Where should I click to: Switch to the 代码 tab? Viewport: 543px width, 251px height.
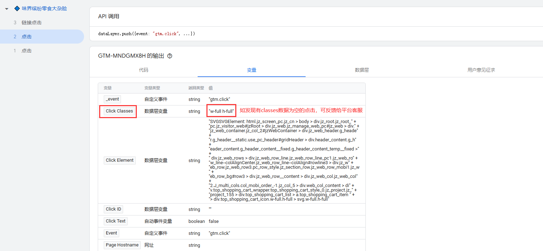[143, 70]
